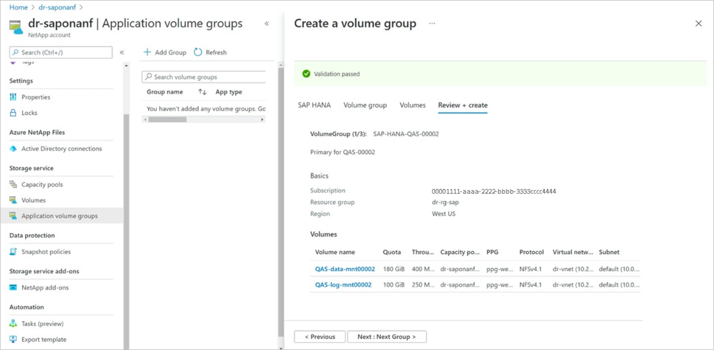The height and width of the screenshot is (350, 714).
Task: Click the Refresh button label
Action: pyautogui.click(x=216, y=53)
